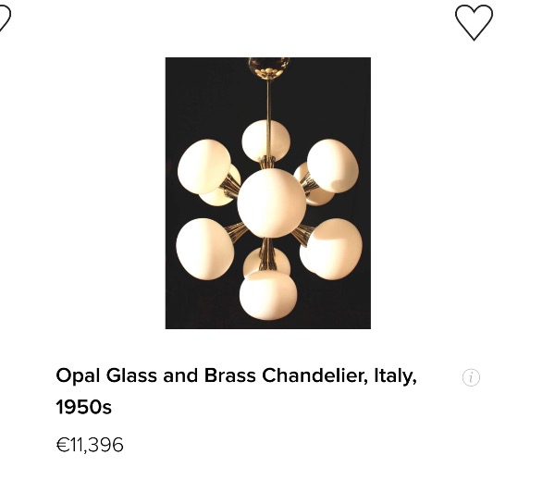Favorite the chandelier with the heart icon
555x479 pixels.
pyautogui.click(x=474, y=22)
